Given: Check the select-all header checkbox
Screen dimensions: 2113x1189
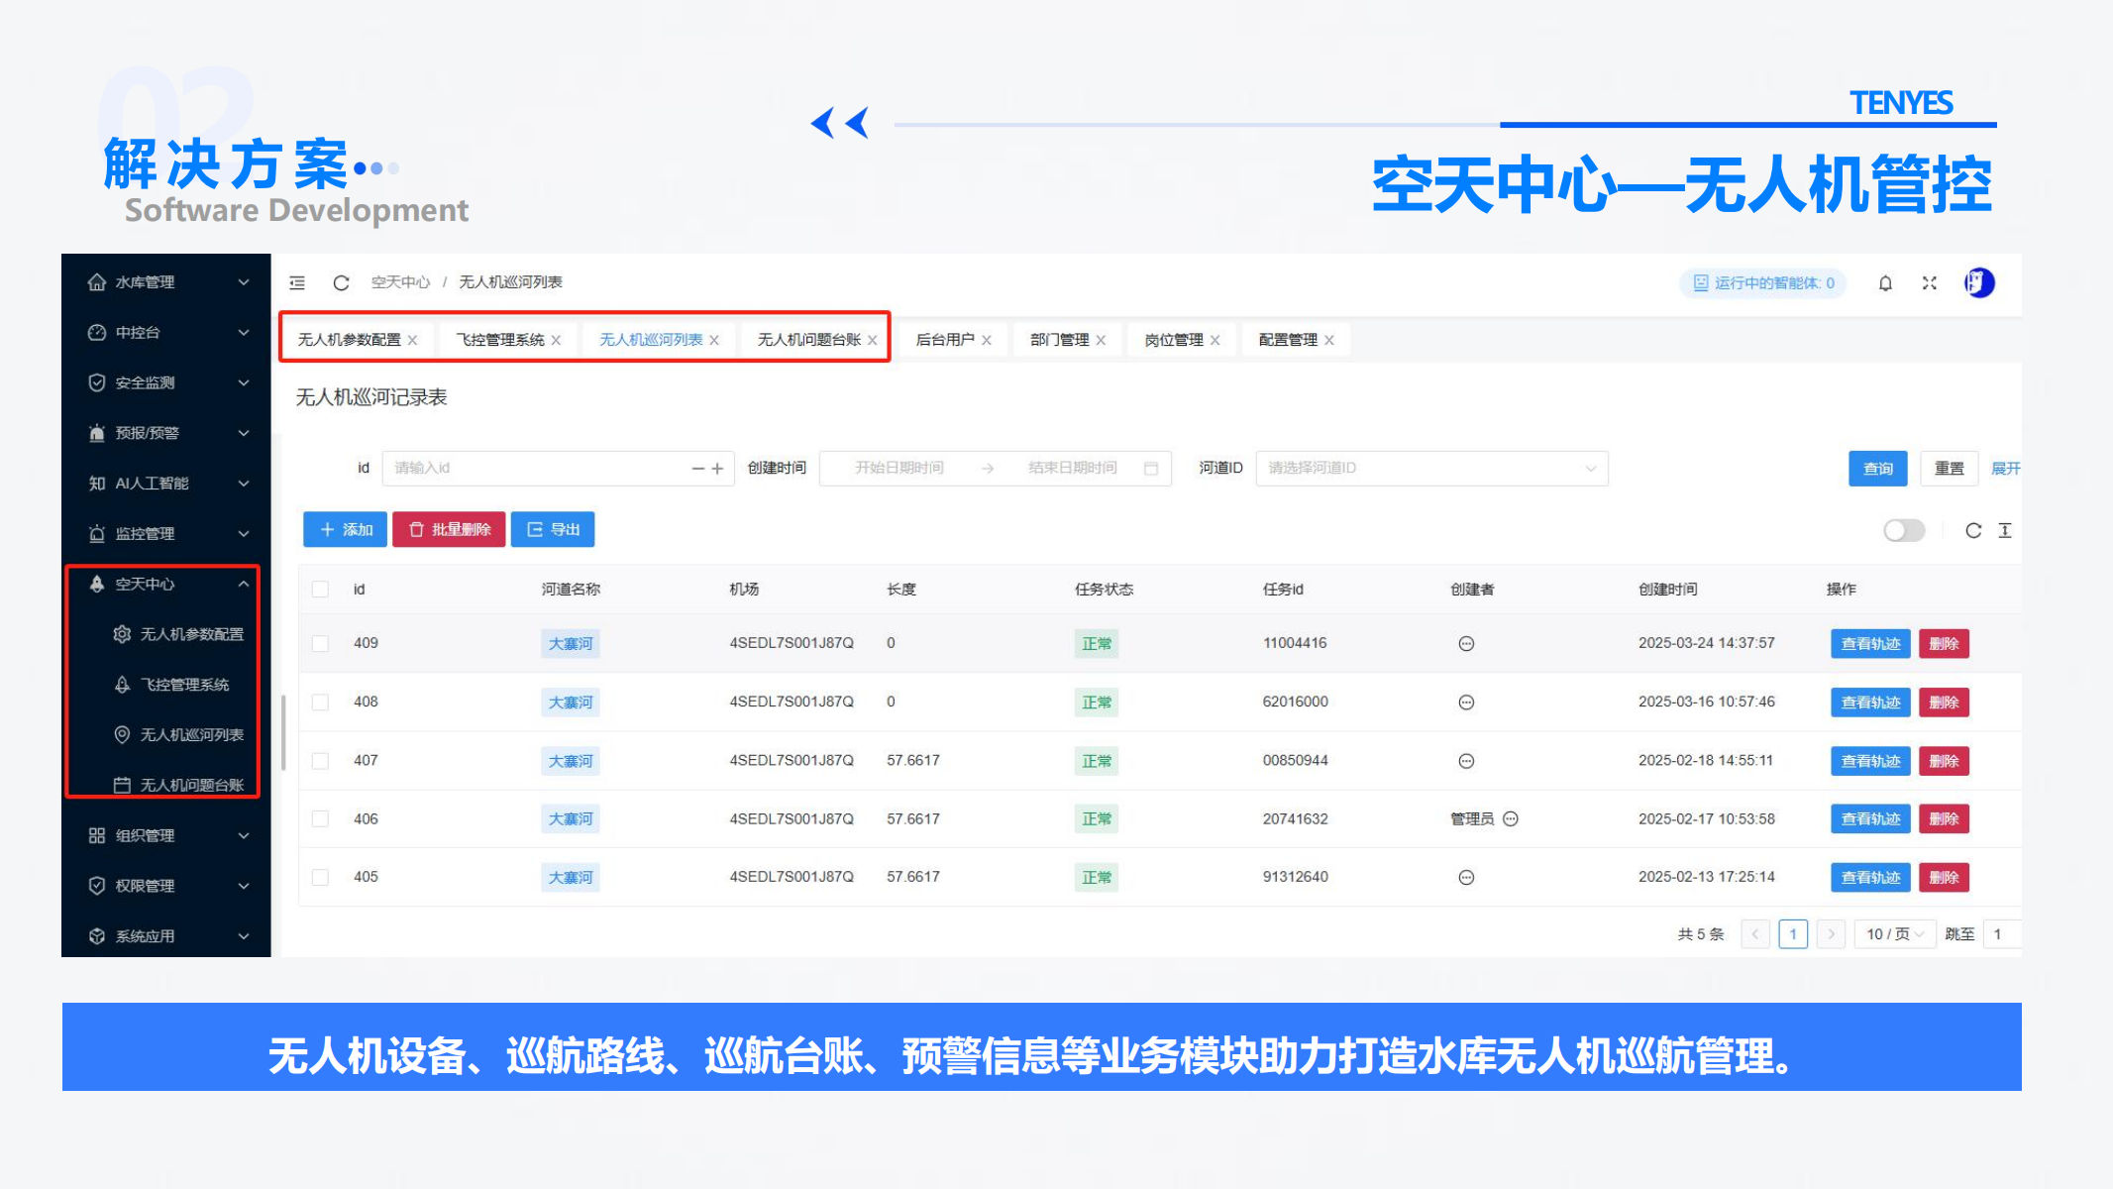Looking at the screenshot, I should 320,590.
